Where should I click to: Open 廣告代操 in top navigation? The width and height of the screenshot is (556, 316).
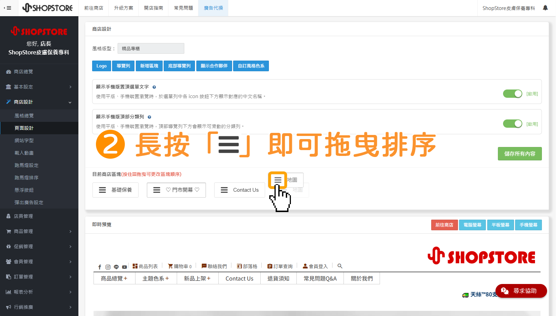click(x=213, y=8)
